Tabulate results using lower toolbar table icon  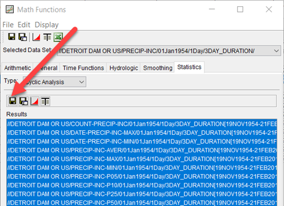45,101
